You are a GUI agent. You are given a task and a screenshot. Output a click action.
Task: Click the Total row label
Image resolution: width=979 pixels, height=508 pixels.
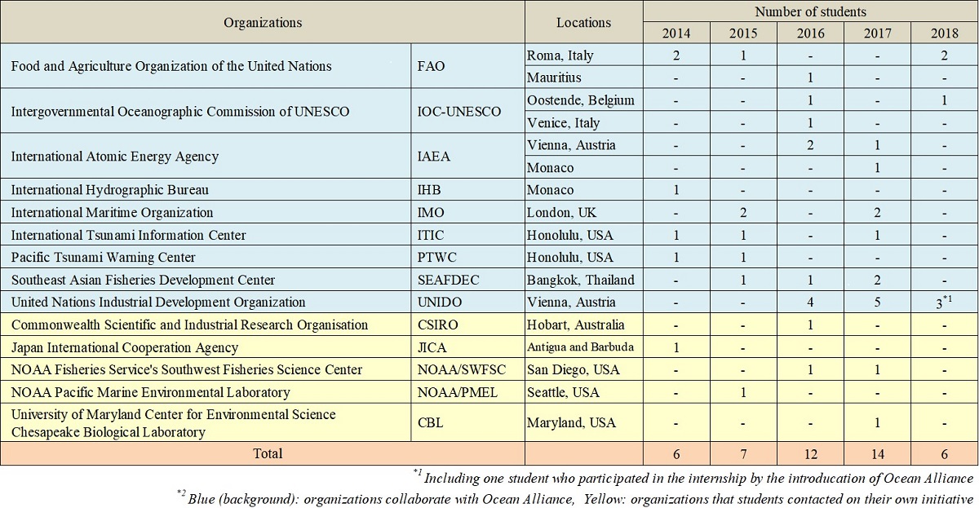tap(263, 453)
